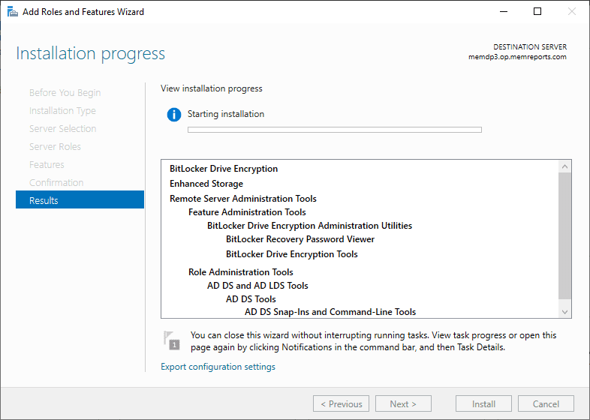Open Export configuration settings link
The image size is (590, 420).
[x=218, y=367]
